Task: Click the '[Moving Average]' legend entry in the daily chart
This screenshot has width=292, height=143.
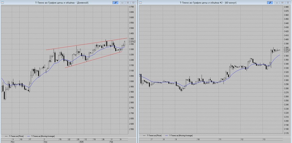Action: click(43, 136)
